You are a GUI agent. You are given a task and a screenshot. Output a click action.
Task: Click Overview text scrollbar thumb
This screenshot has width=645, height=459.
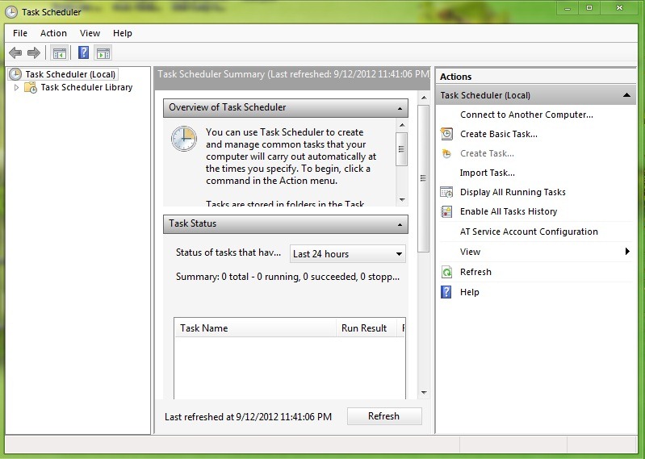click(x=401, y=149)
